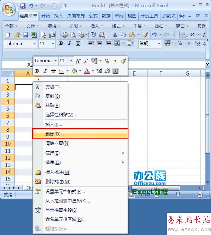Open the 工具 classic menu
211x235 pixels.
click(139, 26)
